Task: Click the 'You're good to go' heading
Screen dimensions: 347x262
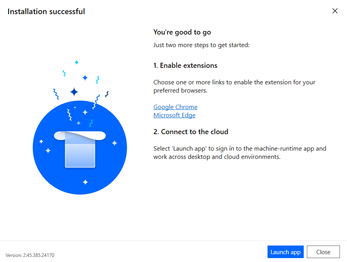Action: pyautogui.click(x=182, y=32)
